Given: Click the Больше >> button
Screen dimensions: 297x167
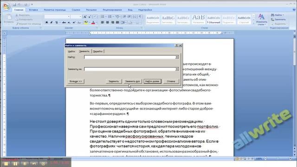Looking at the screenshot, I should pyautogui.click(x=76, y=81).
